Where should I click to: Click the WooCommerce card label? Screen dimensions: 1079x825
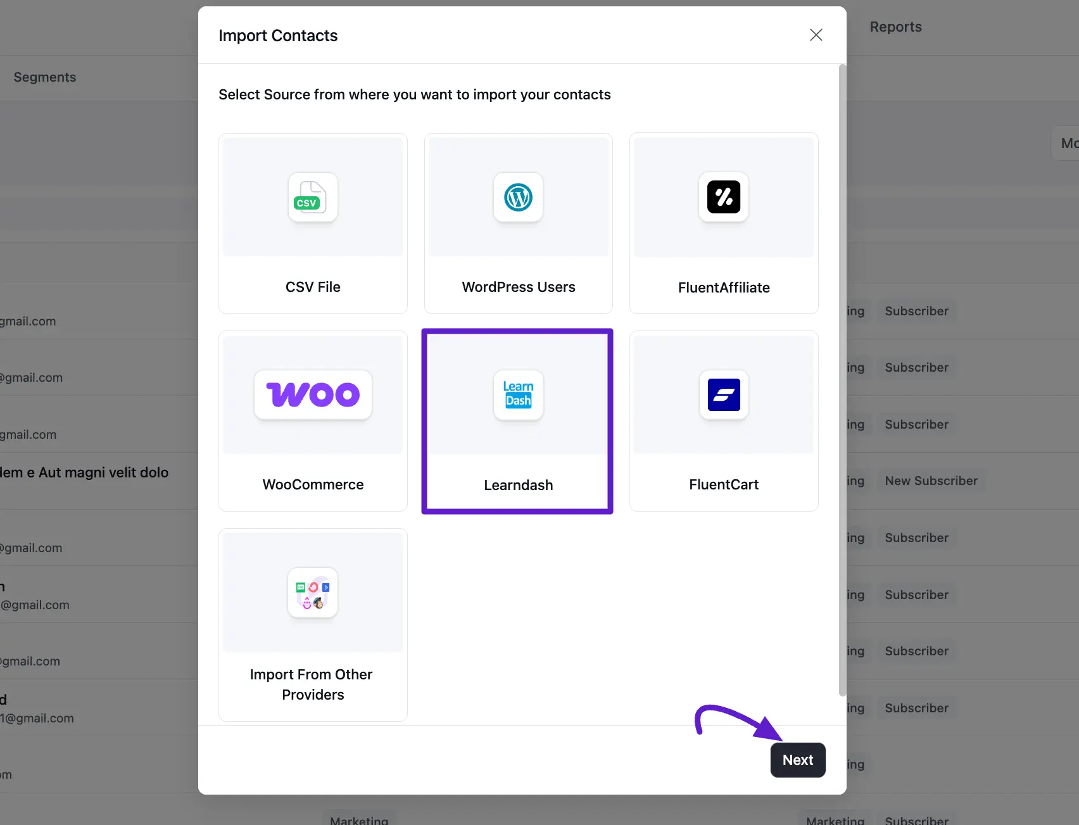tap(313, 484)
